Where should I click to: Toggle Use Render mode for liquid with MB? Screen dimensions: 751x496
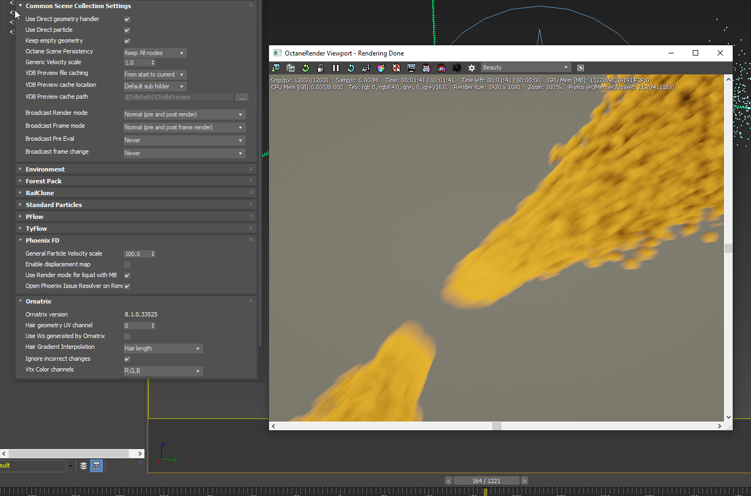tap(127, 275)
